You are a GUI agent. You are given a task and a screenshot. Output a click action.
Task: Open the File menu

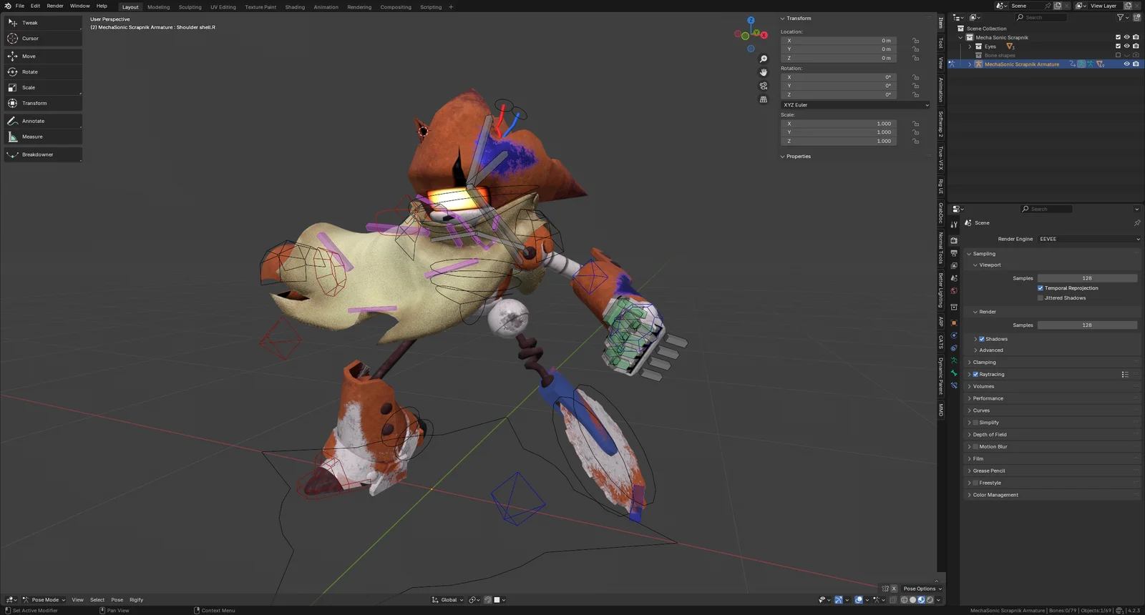(x=20, y=6)
